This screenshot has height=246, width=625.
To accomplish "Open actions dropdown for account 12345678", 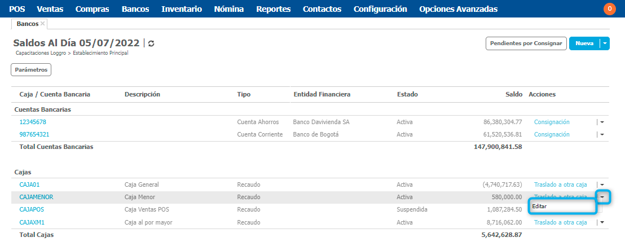I will pos(602,122).
